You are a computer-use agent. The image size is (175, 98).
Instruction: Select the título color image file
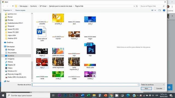[x=90, y=66]
